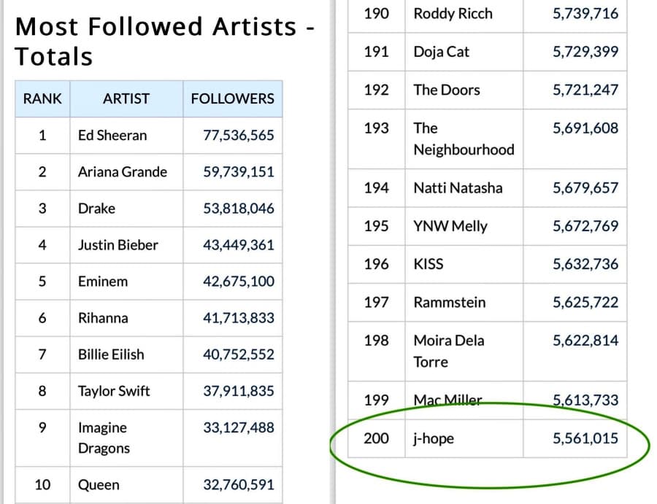
Task: Select the Roddy Ricch artist name
Action: 453,13
